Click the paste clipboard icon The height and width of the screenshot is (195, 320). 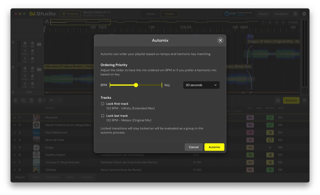(31, 100)
